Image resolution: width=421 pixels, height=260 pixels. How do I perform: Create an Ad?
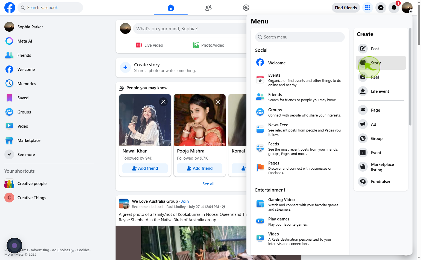(x=381, y=124)
